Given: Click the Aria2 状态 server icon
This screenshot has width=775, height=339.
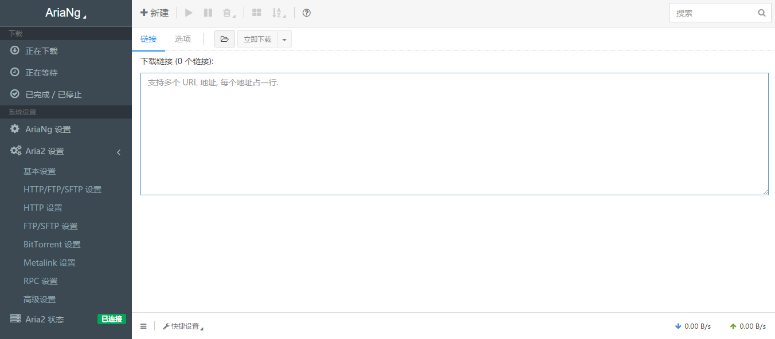Looking at the screenshot, I should tap(15, 318).
